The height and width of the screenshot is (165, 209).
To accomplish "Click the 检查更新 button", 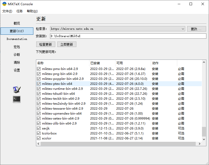I will click(x=46, y=44).
